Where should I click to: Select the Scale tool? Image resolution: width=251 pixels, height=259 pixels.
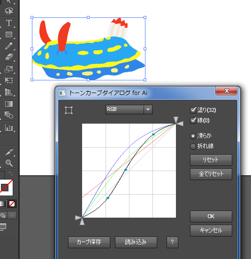click(9, 69)
